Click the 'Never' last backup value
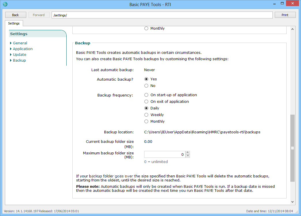The height and width of the screenshot is (216, 301). pos(149,70)
